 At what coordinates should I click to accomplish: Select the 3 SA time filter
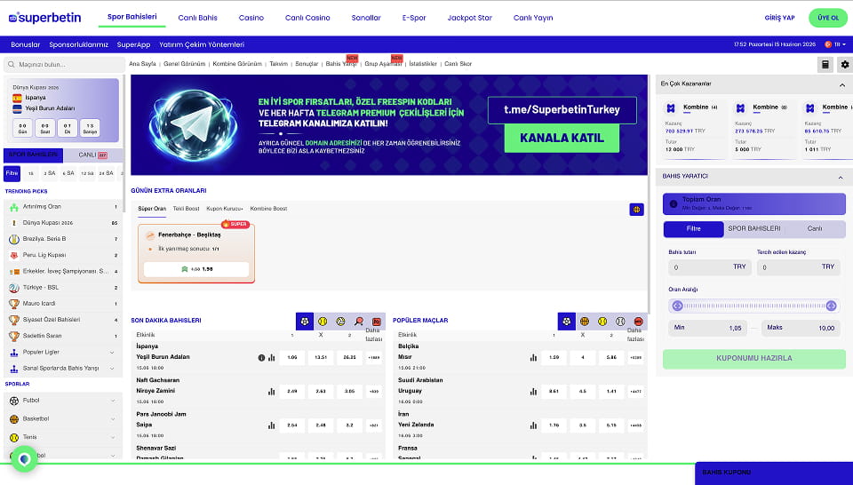[49, 173]
